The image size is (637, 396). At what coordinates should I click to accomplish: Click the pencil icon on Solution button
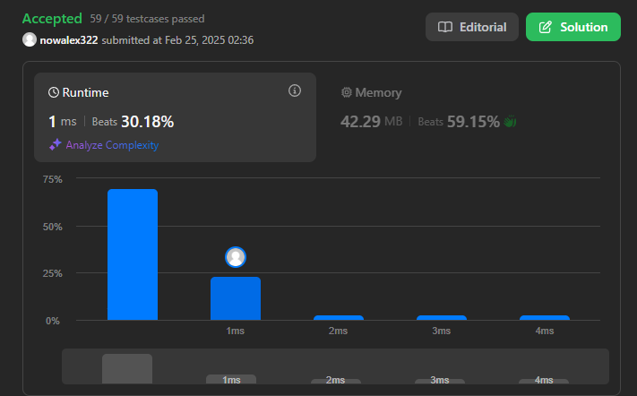tap(545, 27)
